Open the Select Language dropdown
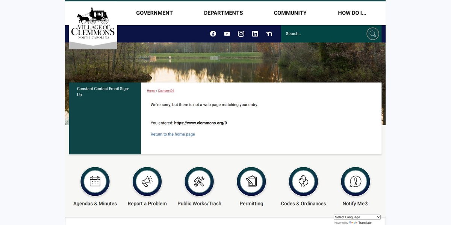Screen dimensions: 451x225 [357, 217]
